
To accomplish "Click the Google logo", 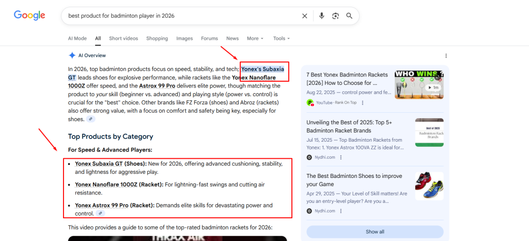I will click(29, 16).
